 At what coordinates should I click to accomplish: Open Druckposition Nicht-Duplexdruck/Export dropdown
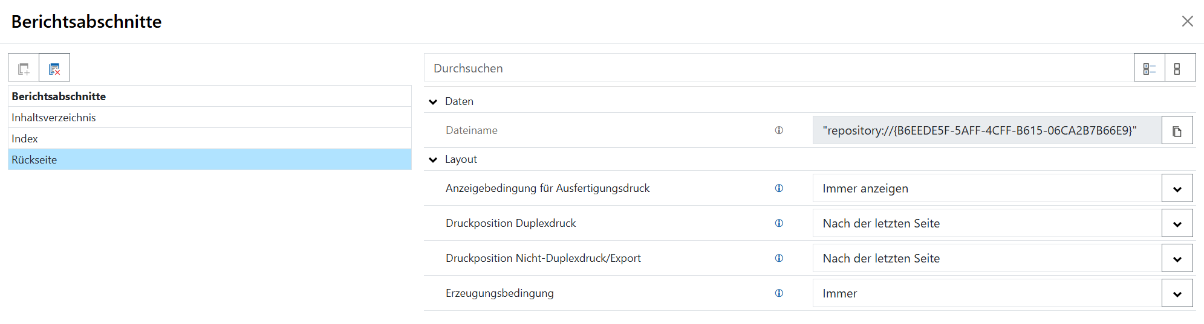click(x=1177, y=259)
